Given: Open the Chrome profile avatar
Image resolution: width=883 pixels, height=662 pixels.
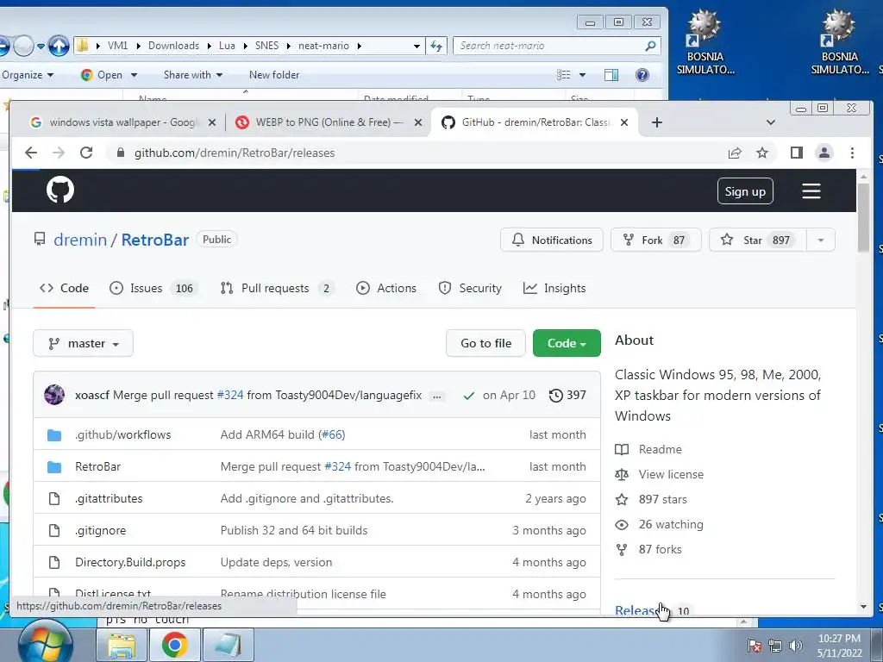Looking at the screenshot, I should pos(824,153).
